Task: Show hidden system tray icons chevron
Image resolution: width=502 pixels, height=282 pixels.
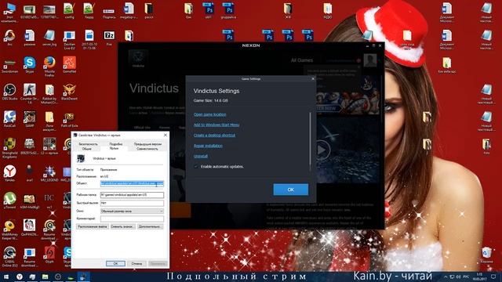Action: [446, 277]
